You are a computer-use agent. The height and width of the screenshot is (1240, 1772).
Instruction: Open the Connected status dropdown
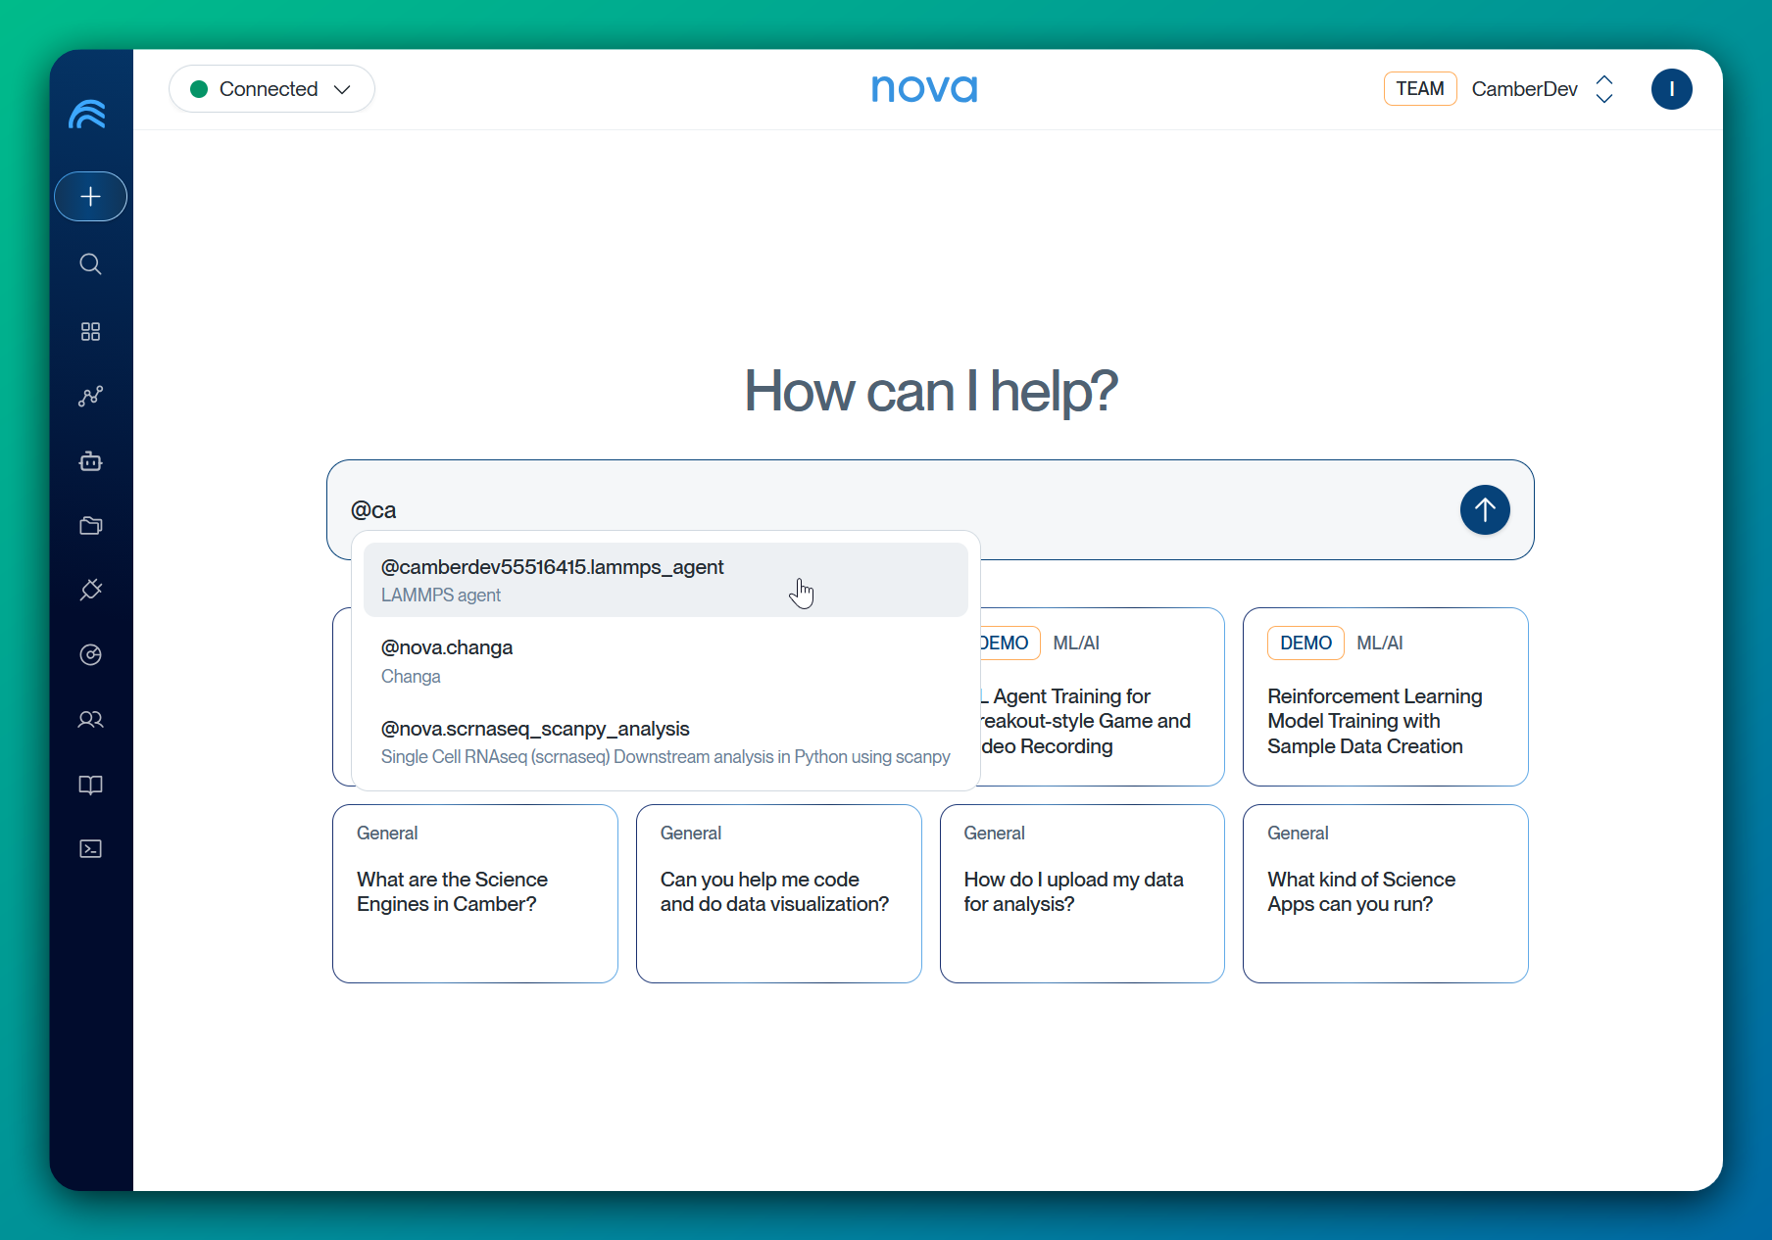(x=271, y=88)
